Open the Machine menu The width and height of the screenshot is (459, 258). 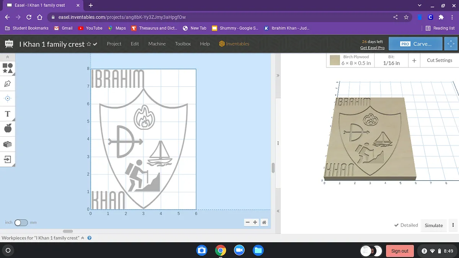point(157,44)
